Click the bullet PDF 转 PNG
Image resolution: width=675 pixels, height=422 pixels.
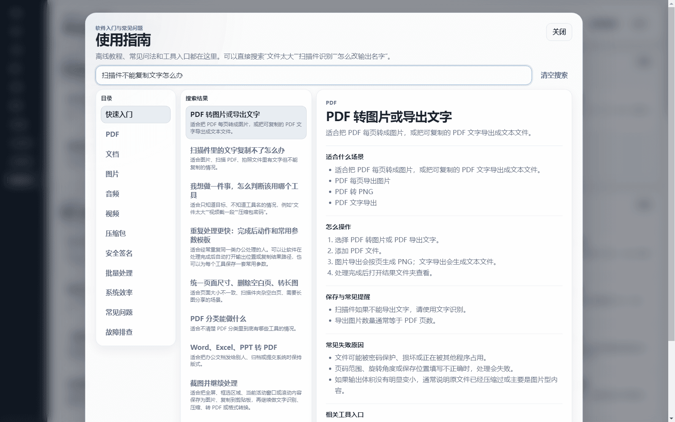pos(354,192)
